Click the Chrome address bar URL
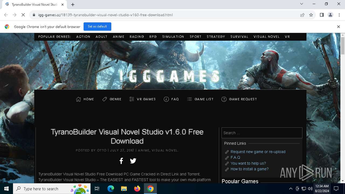This screenshot has width=345, height=194. pos(105,15)
